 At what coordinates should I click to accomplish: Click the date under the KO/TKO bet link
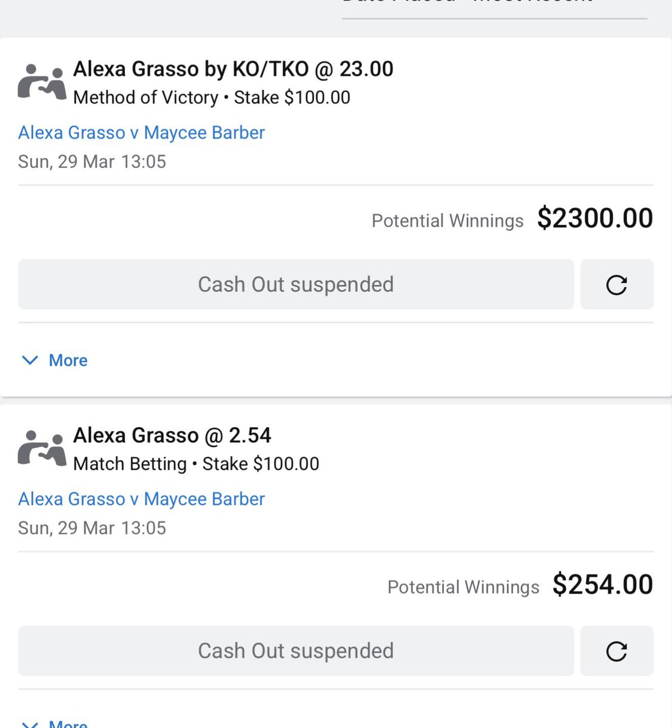click(x=92, y=162)
